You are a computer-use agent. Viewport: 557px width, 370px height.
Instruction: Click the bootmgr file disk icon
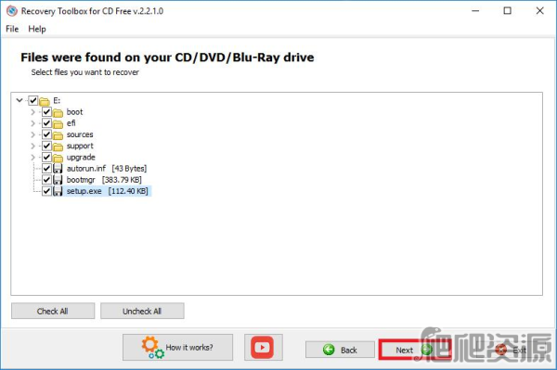click(x=58, y=180)
